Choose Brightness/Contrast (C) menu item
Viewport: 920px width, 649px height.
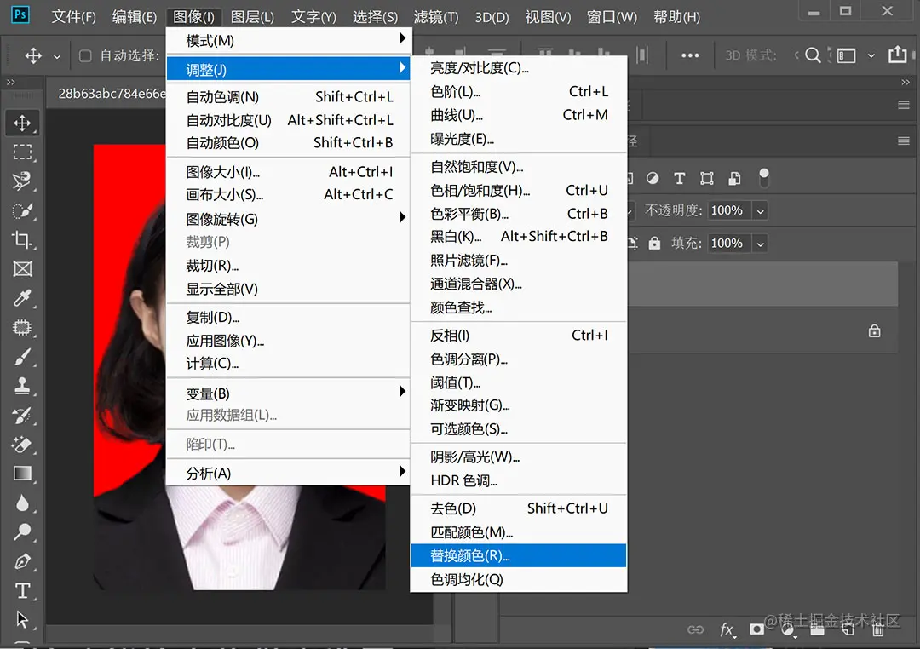(x=519, y=68)
